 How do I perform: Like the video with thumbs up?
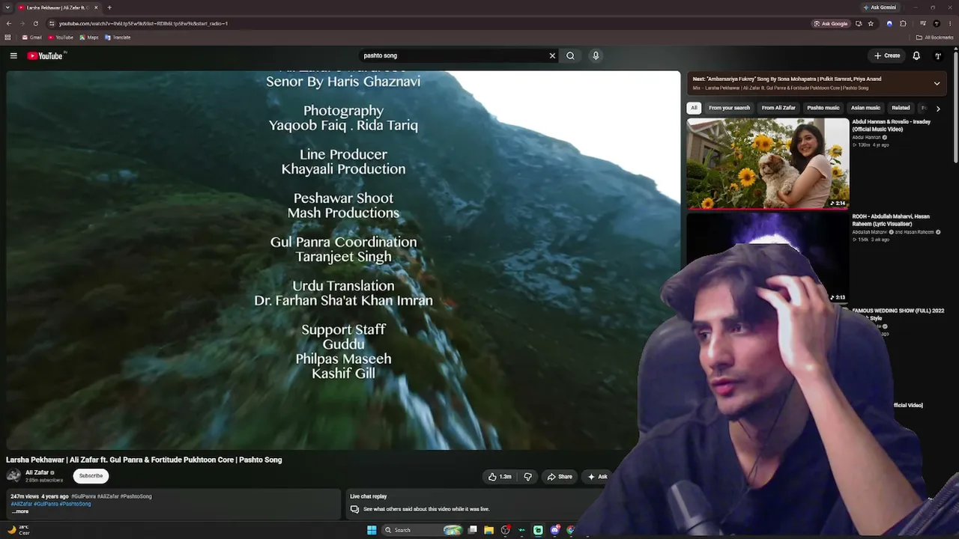coord(500,477)
